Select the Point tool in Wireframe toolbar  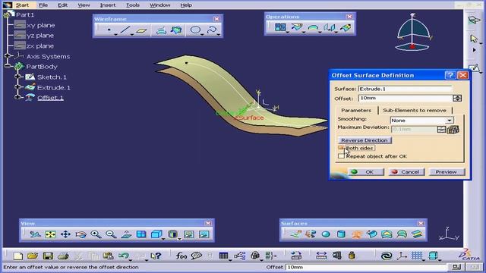point(109,30)
